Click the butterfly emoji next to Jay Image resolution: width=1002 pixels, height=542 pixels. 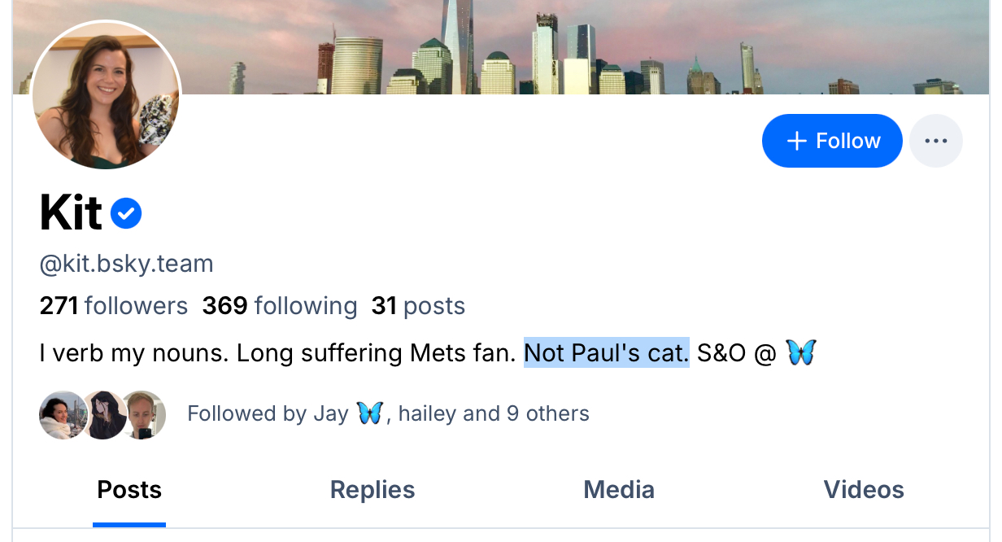pyautogui.click(x=369, y=413)
